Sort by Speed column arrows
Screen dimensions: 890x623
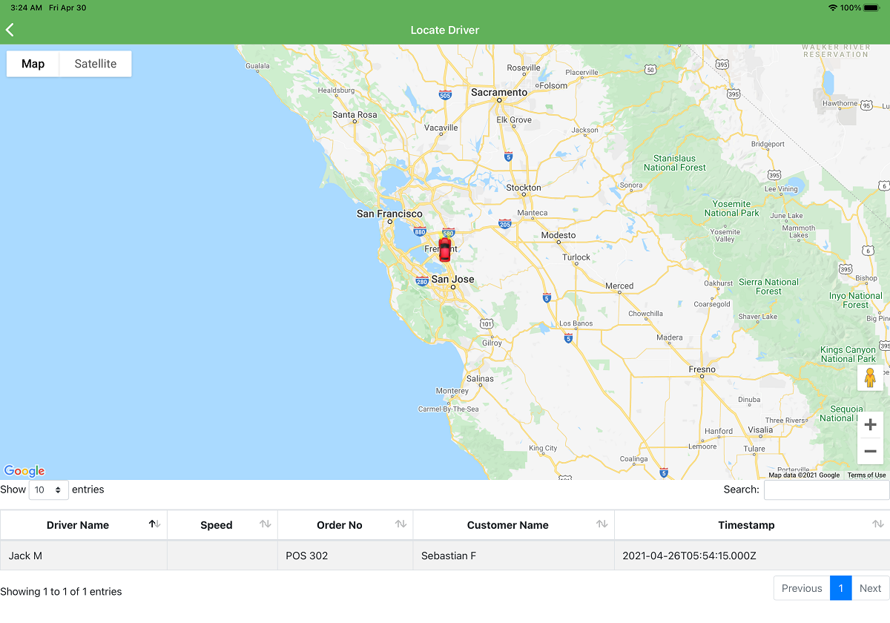(265, 524)
